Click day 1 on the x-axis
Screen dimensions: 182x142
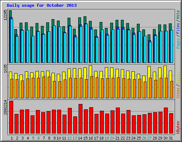pyautogui.click(x=12, y=138)
